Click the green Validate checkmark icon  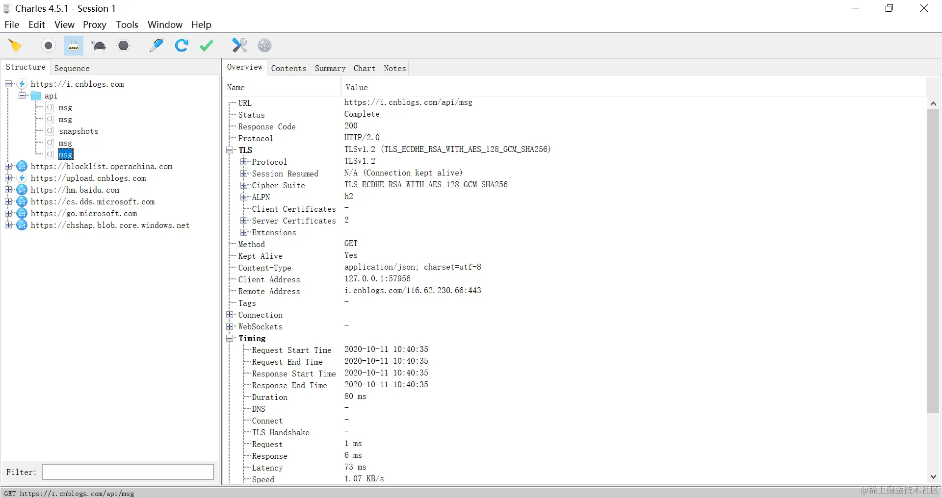[207, 46]
